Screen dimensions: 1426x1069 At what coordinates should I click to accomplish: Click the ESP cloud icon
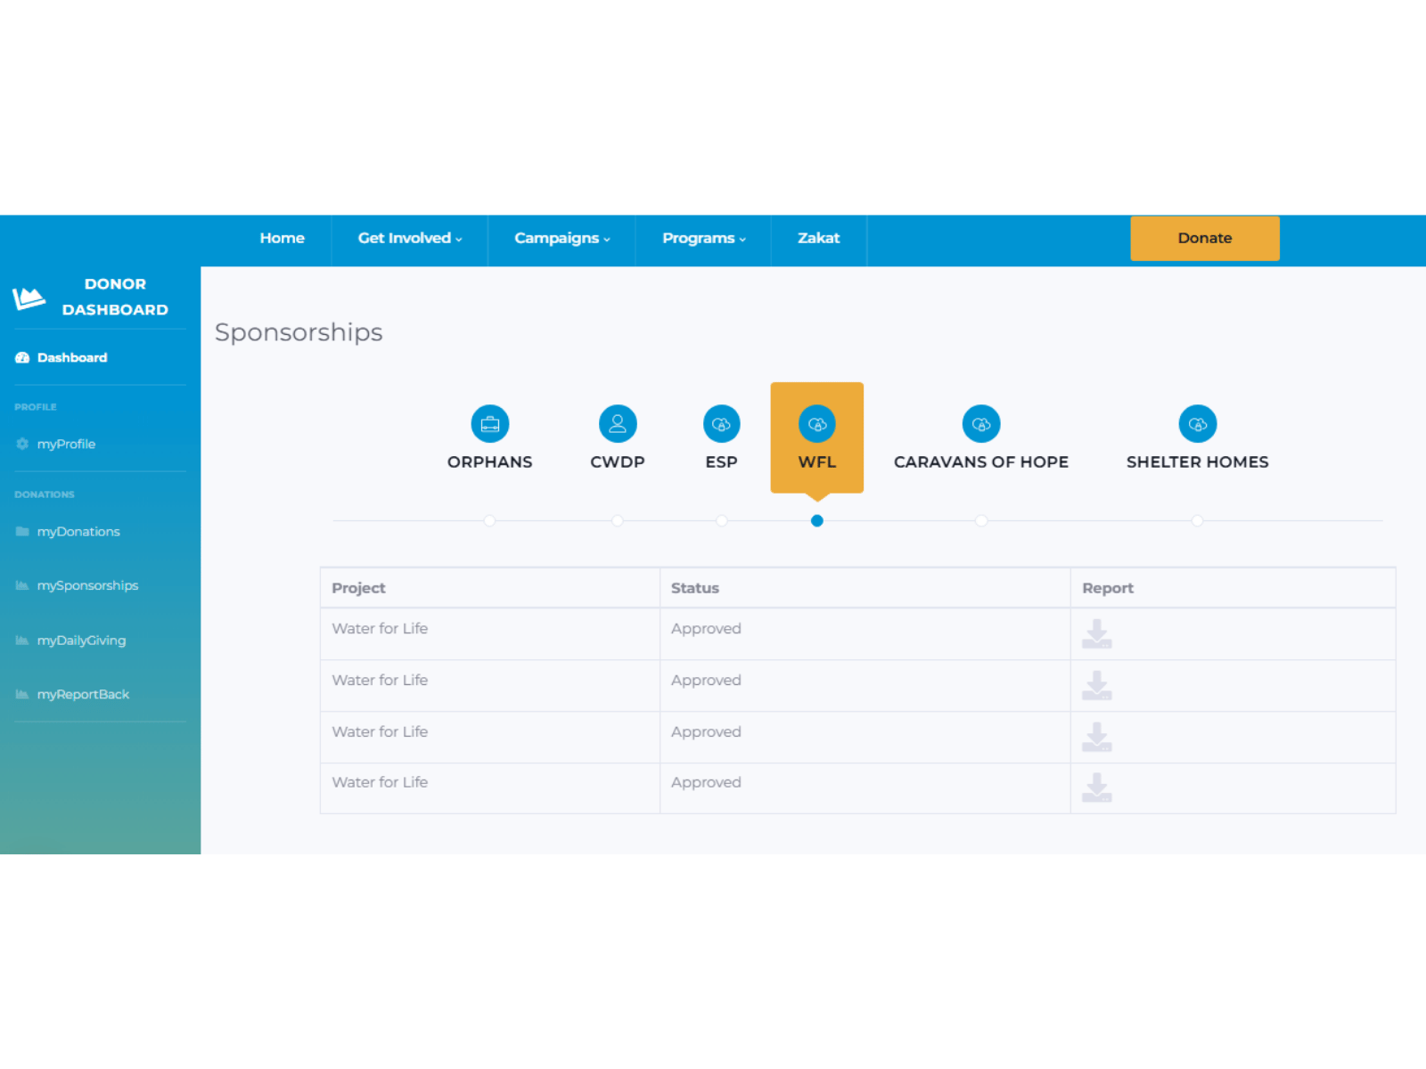[721, 424]
